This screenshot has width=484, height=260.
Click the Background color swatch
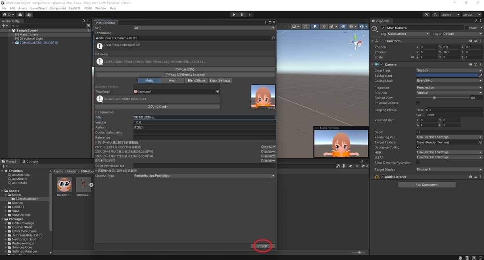[x=447, y=75]
